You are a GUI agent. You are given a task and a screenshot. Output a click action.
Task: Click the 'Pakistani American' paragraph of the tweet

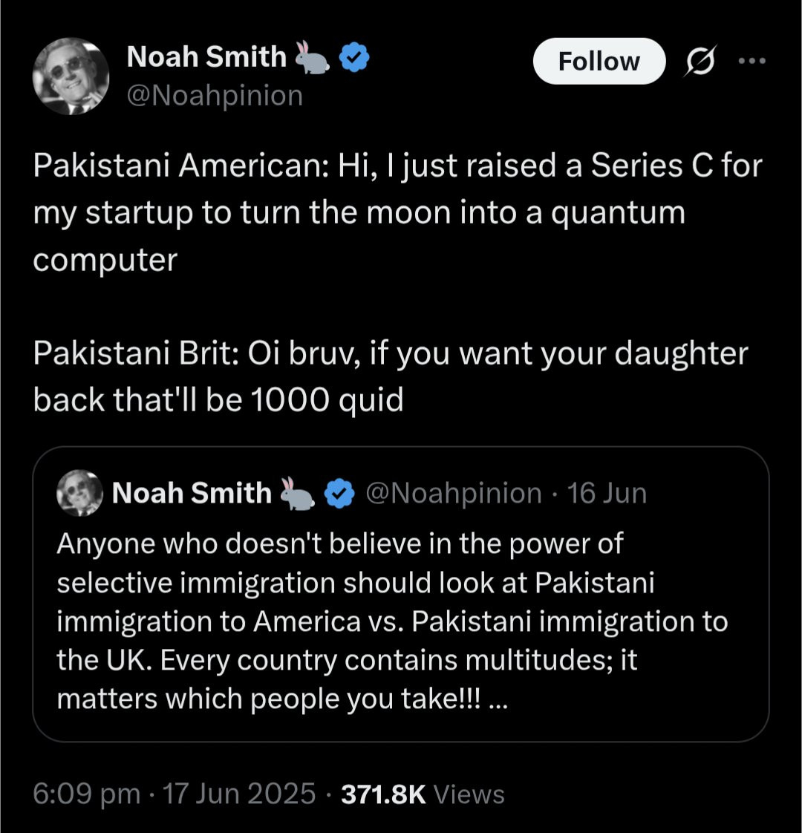(397, 213)
